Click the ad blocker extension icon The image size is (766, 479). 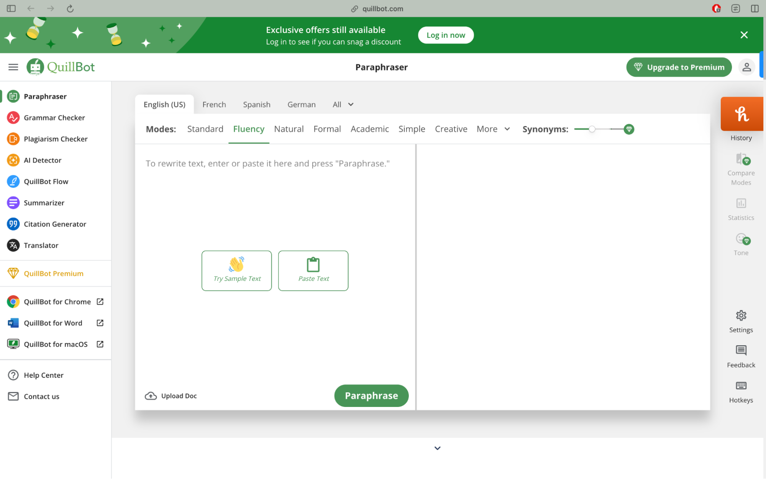point(716,8)
